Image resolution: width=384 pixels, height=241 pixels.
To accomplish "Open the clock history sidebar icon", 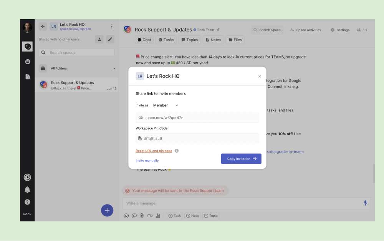I will (27, 177).
